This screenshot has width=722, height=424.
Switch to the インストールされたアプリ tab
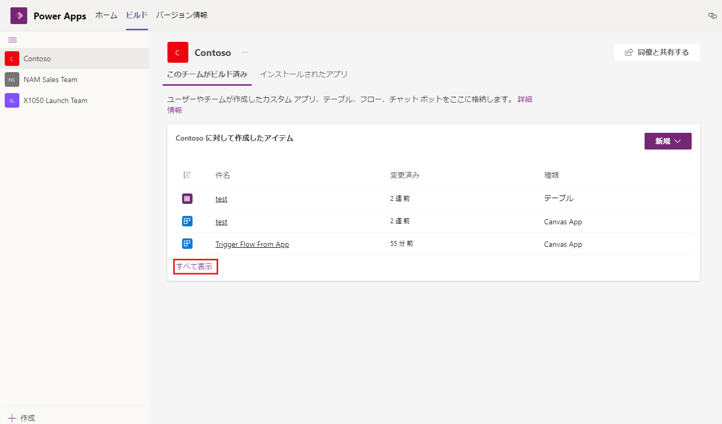pos(303,74)
